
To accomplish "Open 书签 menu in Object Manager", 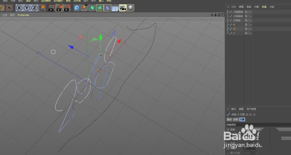I will pos(272,7).
